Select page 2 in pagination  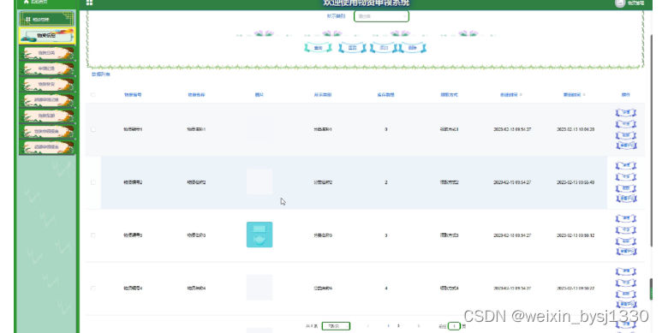click(x=398, y=326)
